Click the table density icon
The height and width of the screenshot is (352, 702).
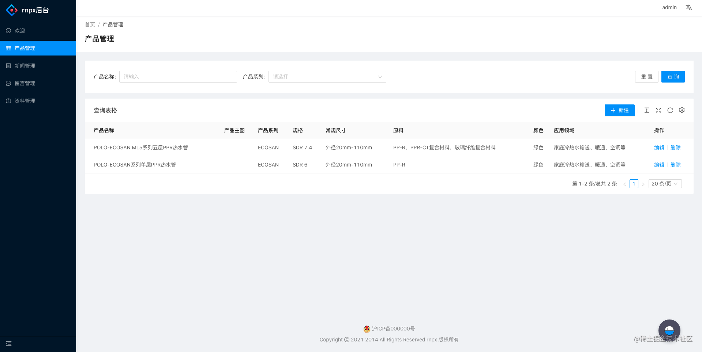click(x=647, y=110)
